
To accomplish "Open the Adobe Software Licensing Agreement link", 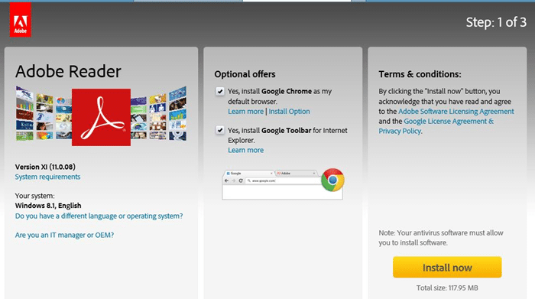I will pyautogui.click(x=456, y=112).
